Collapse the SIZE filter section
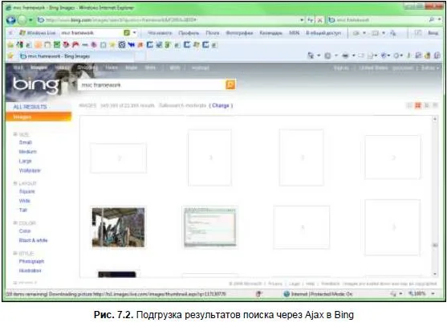Image resolution: width=447 pixels, height=323 pixels. [15, 134]
